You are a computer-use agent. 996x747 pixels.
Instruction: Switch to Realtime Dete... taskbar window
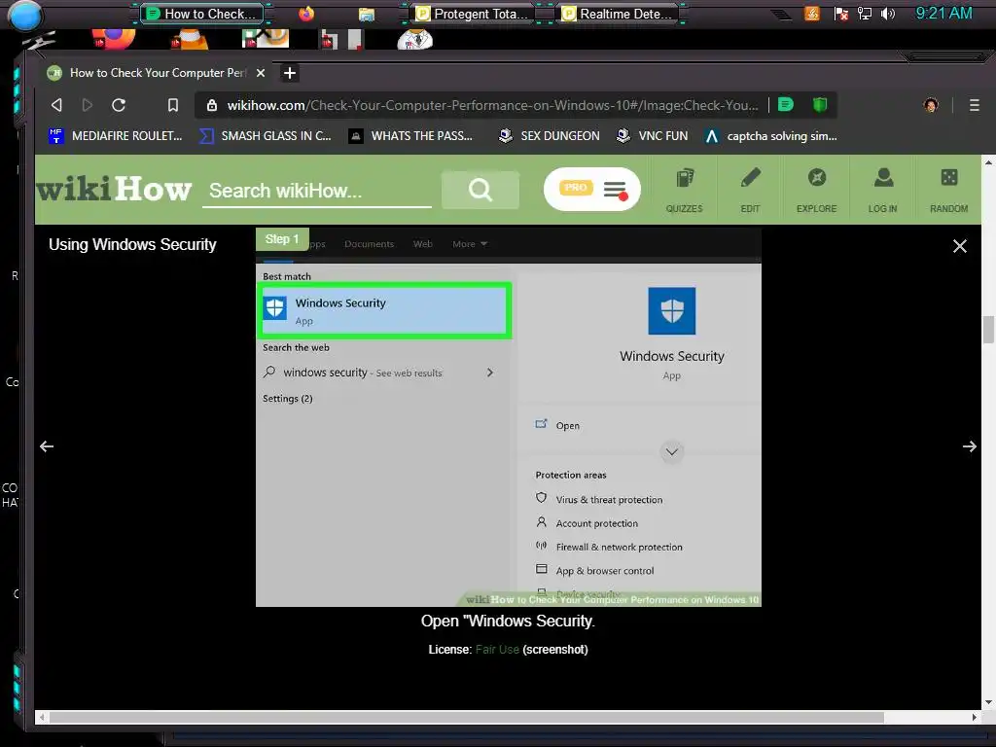click(619, 14)
